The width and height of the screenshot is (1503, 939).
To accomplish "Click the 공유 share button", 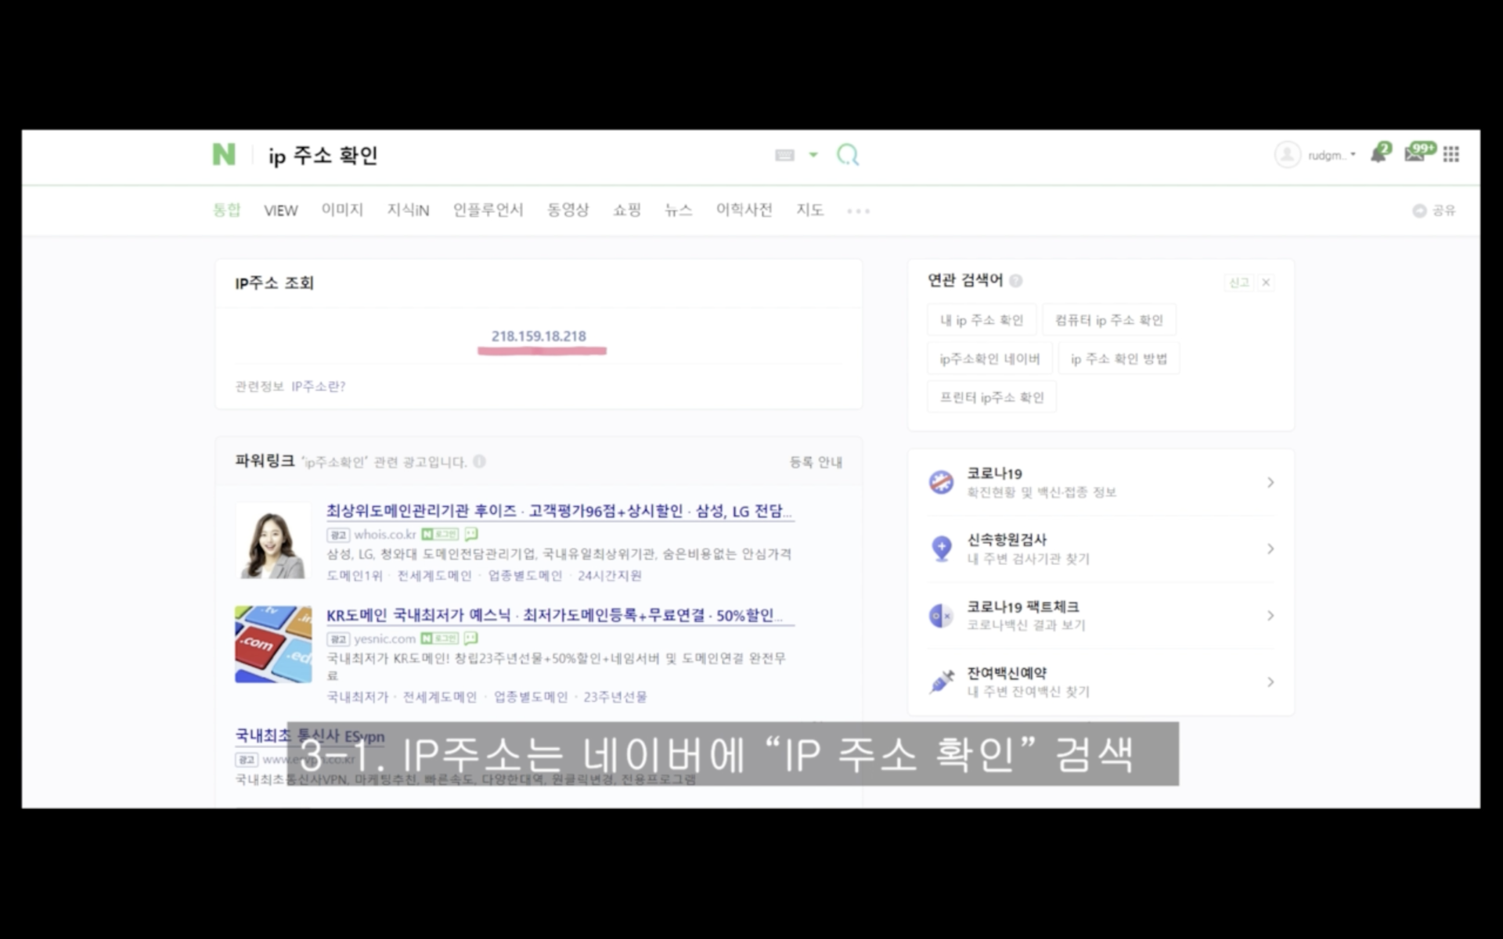I will 1434,210.
